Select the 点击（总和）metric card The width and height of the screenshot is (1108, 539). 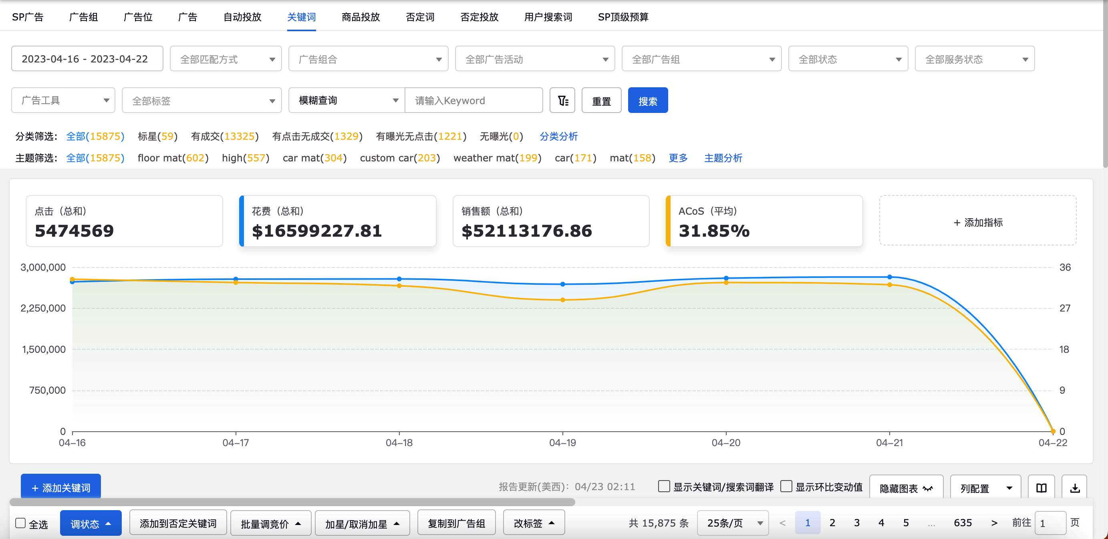(x=124, y=221)
